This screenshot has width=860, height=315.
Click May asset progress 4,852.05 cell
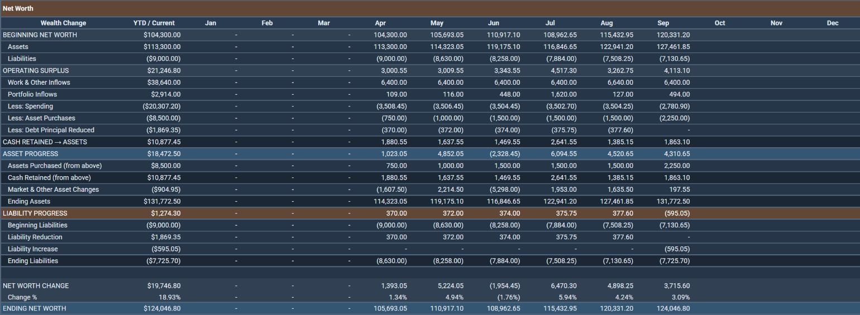[x=451, y=153]
